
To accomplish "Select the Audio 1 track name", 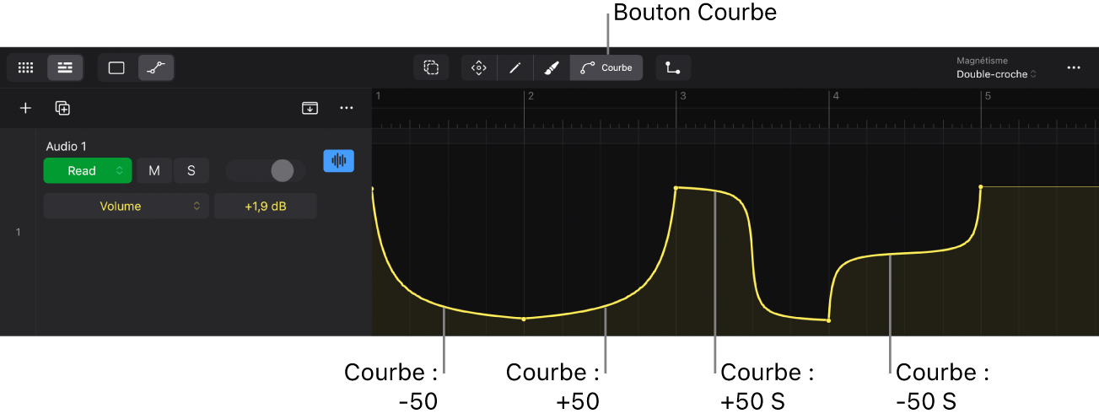I will [x=67, y=146].
